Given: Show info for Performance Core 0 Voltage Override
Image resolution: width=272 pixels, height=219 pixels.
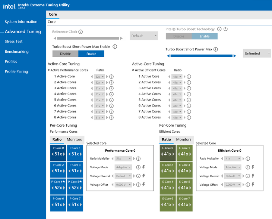Looking at the screenshot, I should [138, 176].
